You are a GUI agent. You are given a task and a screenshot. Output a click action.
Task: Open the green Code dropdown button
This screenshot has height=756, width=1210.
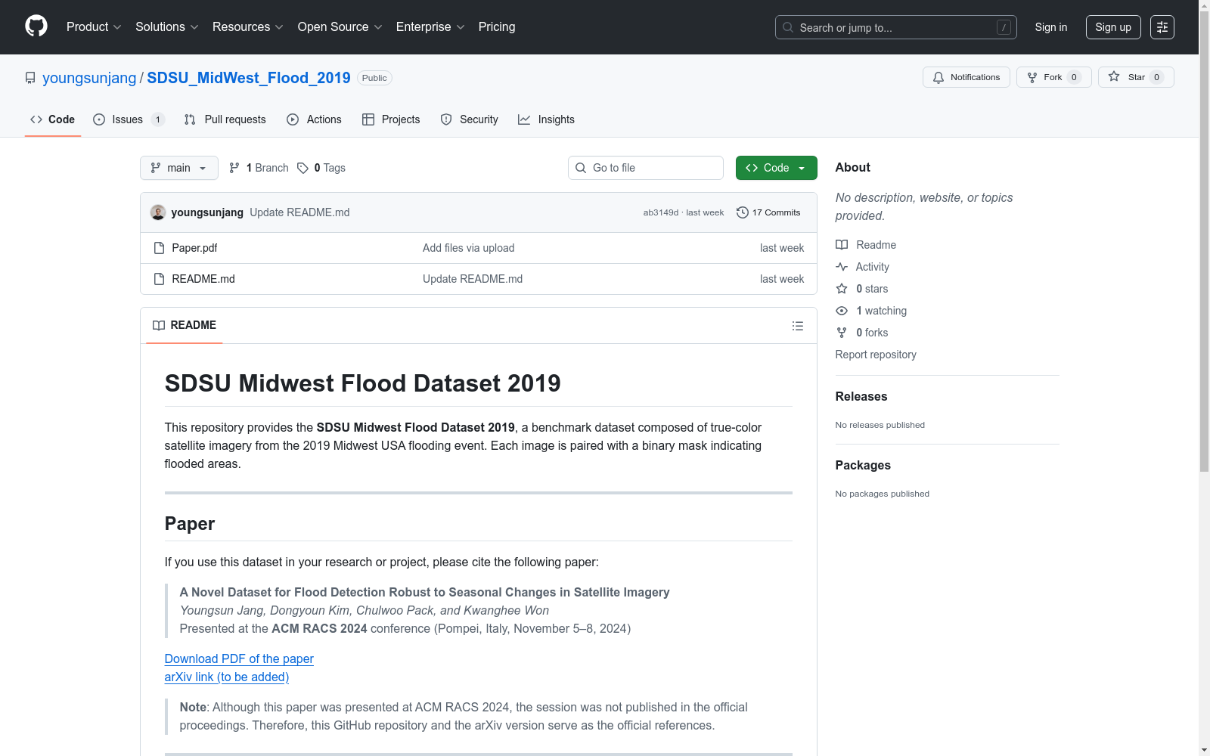click(777, 168)
